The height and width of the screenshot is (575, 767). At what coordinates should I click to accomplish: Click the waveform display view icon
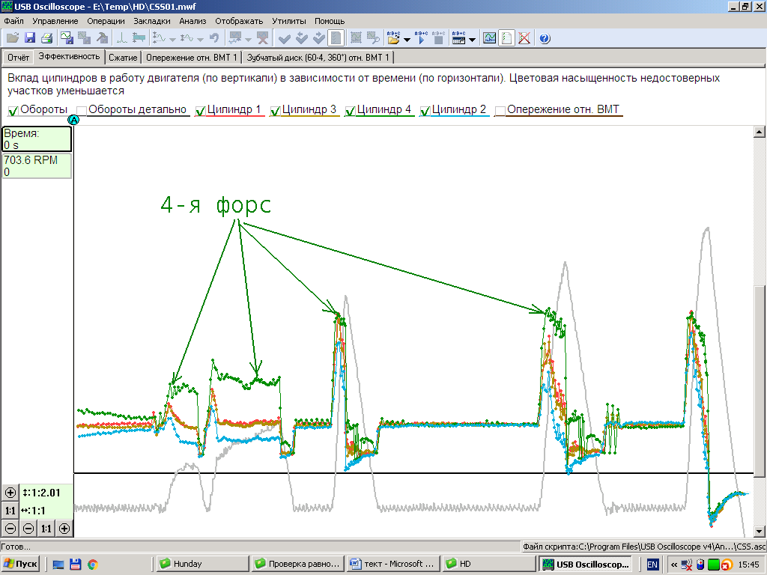pyautogui.click(x=489, y=37)
